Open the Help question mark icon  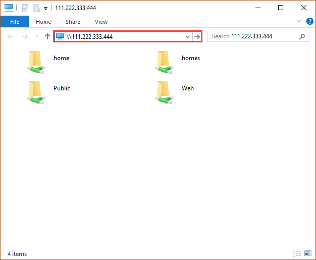pyautogui.click(x=310, y=21)
